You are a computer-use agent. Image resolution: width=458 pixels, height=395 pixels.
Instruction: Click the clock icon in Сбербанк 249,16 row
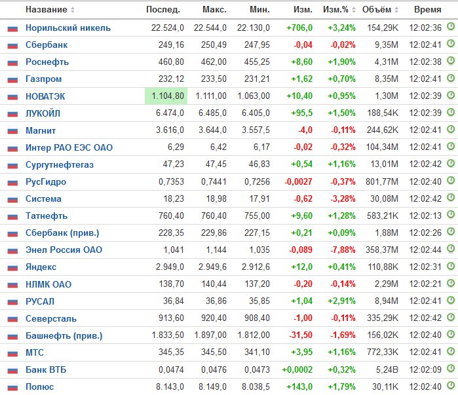pyautogui.click(x=451, y=43)
